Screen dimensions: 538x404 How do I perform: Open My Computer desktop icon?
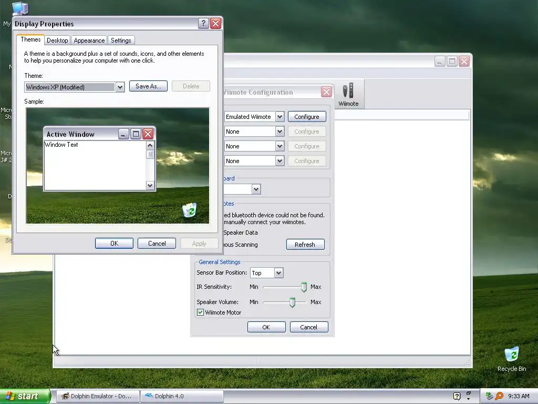[20, 8]
